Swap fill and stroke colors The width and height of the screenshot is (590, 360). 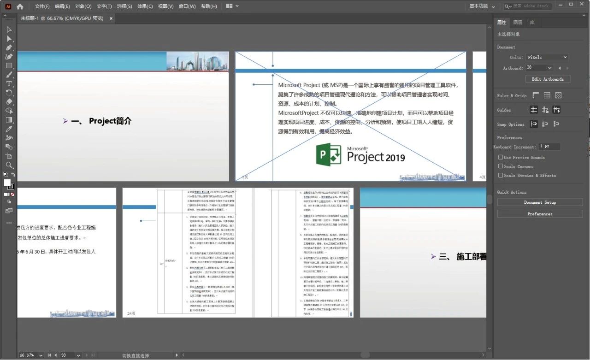pos(13,174)
